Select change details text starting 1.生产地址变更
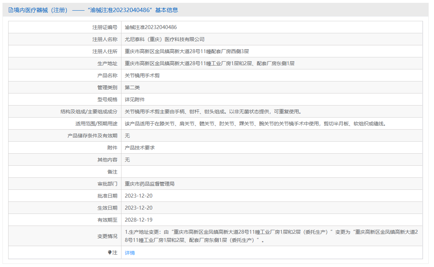434x267 pixels. (272, 236)
